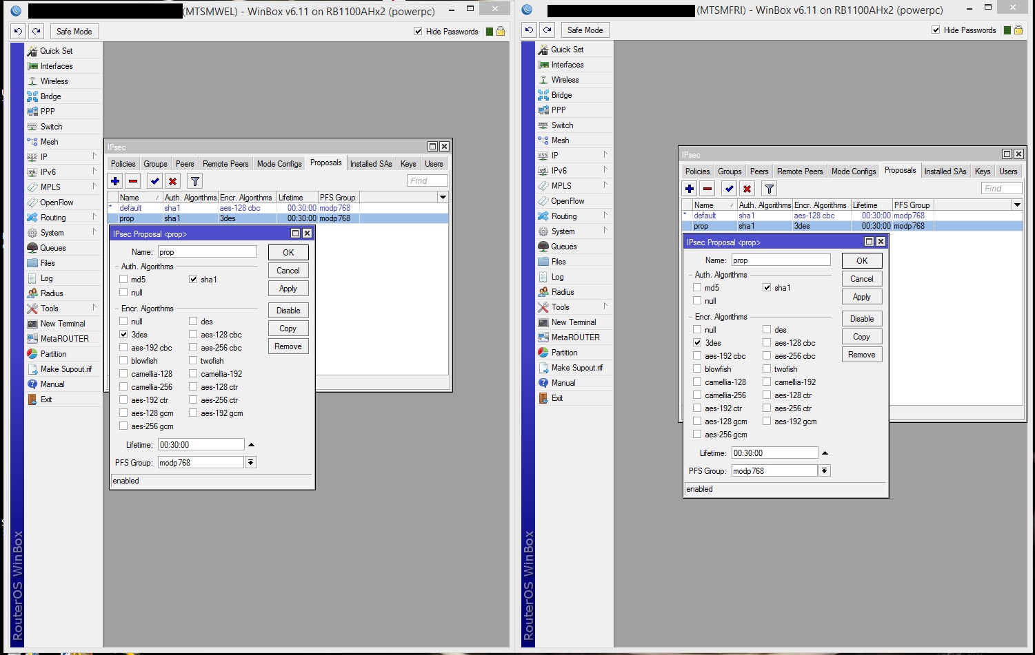This screenshot has height=655, width=1035.
Task: Enable blowfish encryption in MTSMFRI proposal
Action: [x=697, y=369]
